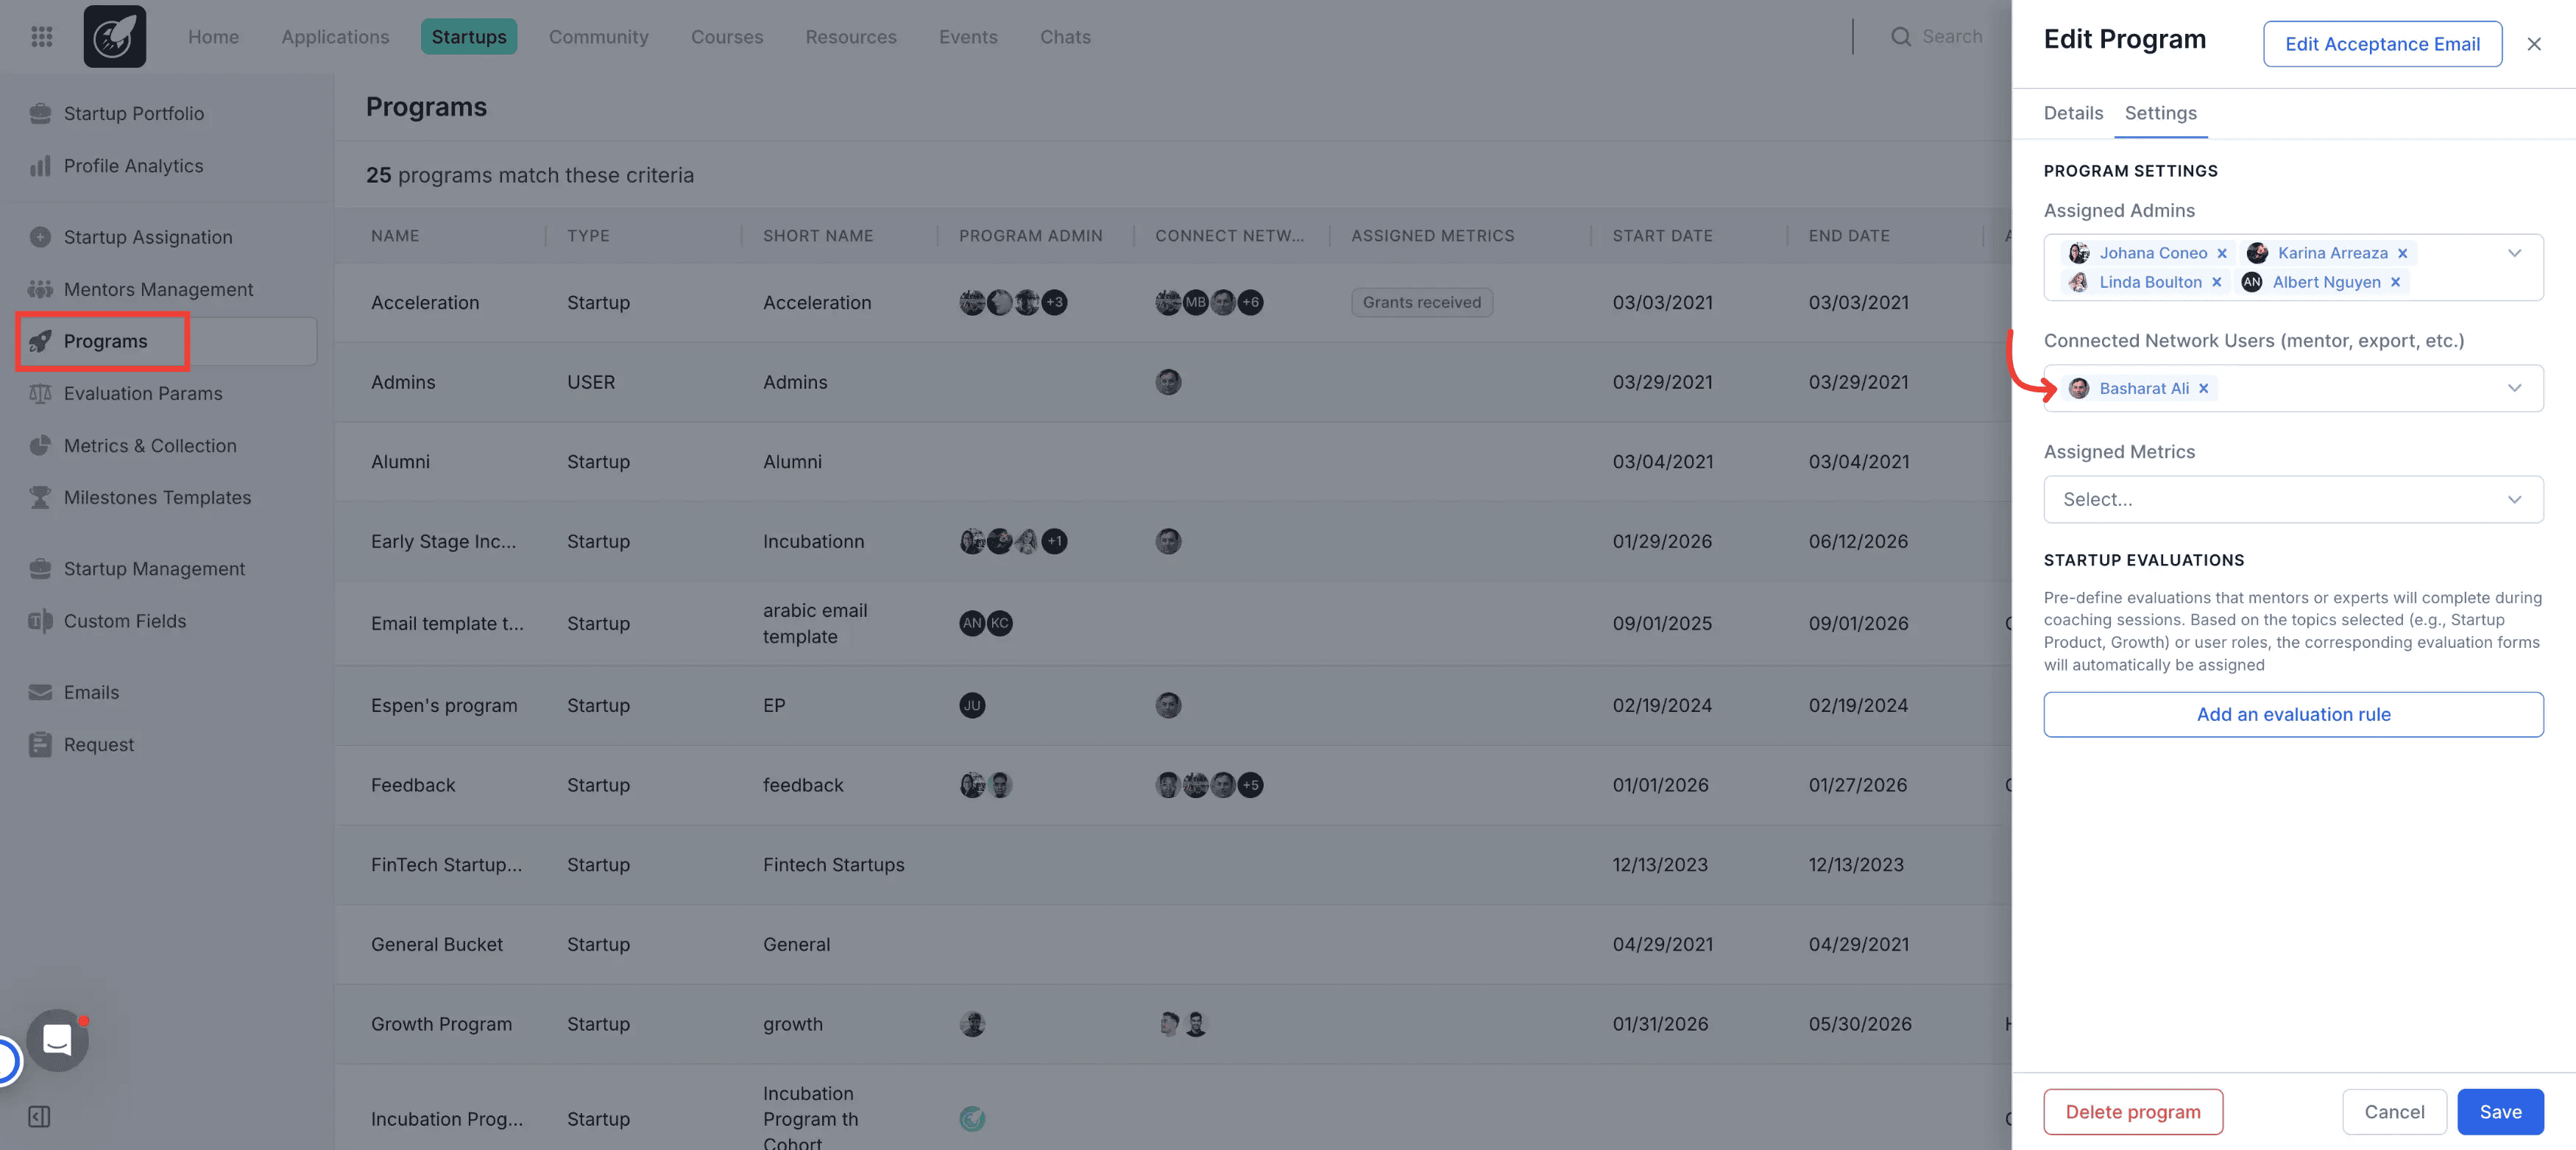Click the Evaluation Params scale icon
2576x1150 pixels.
(40, 394)
